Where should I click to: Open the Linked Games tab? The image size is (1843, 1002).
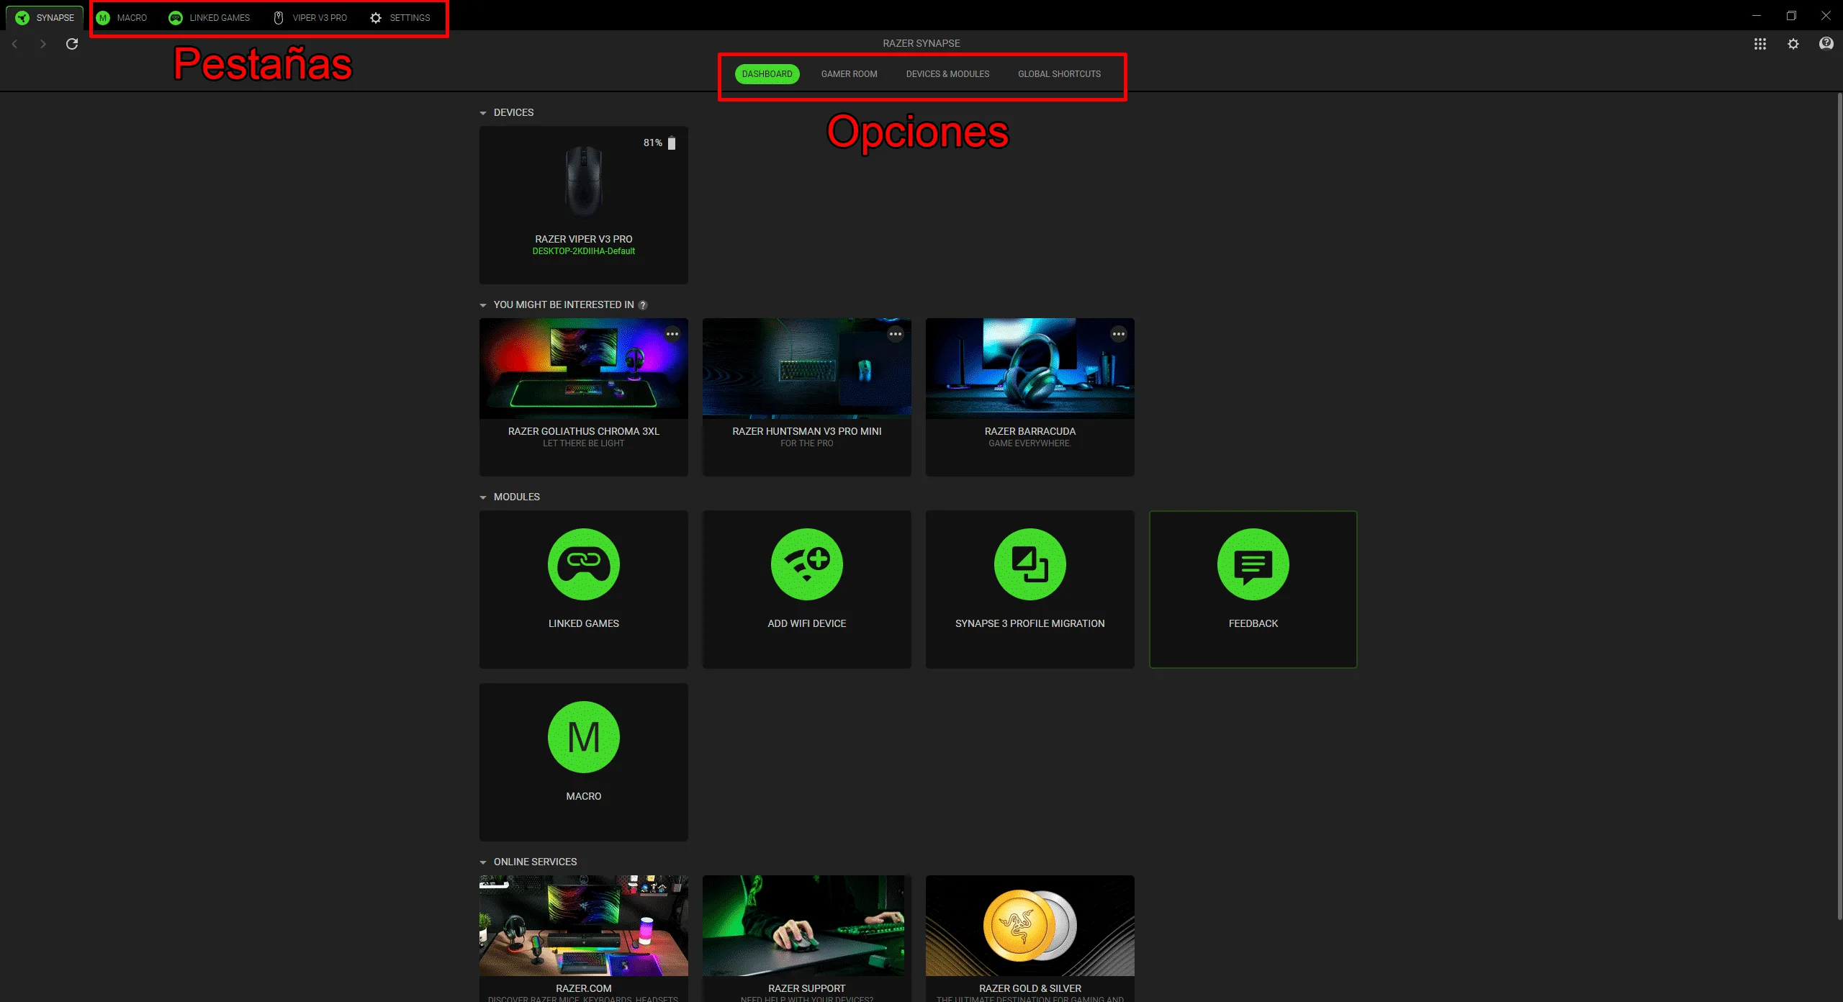(x=209, y=17)
